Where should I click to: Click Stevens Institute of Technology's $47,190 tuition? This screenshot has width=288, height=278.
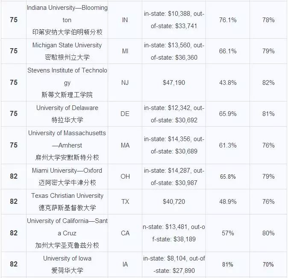[x=174, y=83]
